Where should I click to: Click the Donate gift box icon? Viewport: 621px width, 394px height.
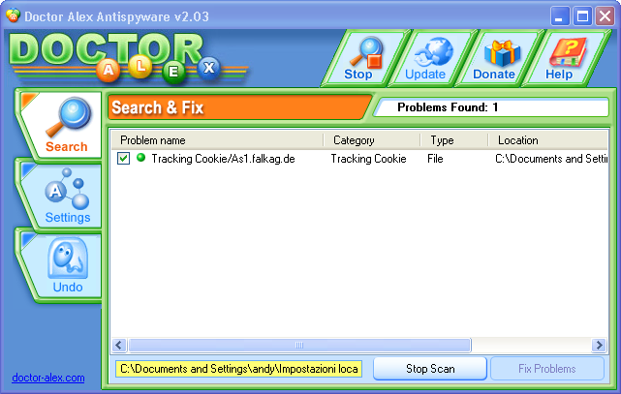[x=502, y=52]
